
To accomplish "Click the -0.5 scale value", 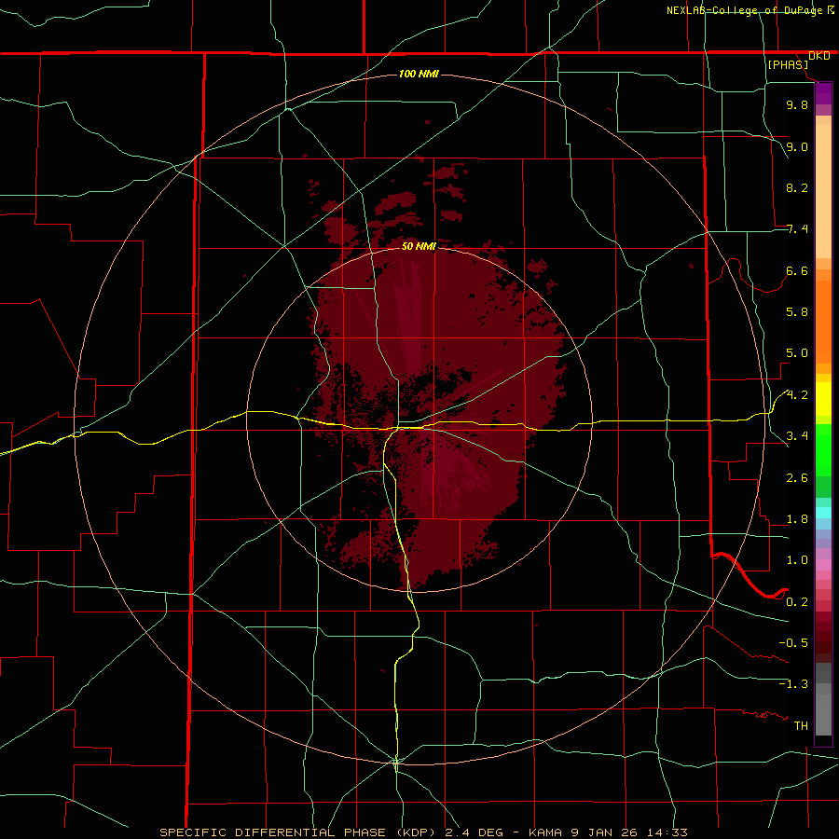I will [x=793, y=643].
